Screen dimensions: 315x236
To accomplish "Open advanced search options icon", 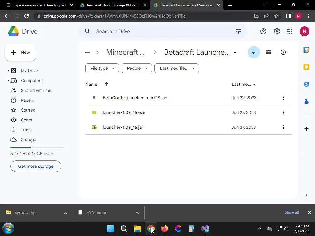I will click(238, 31).
